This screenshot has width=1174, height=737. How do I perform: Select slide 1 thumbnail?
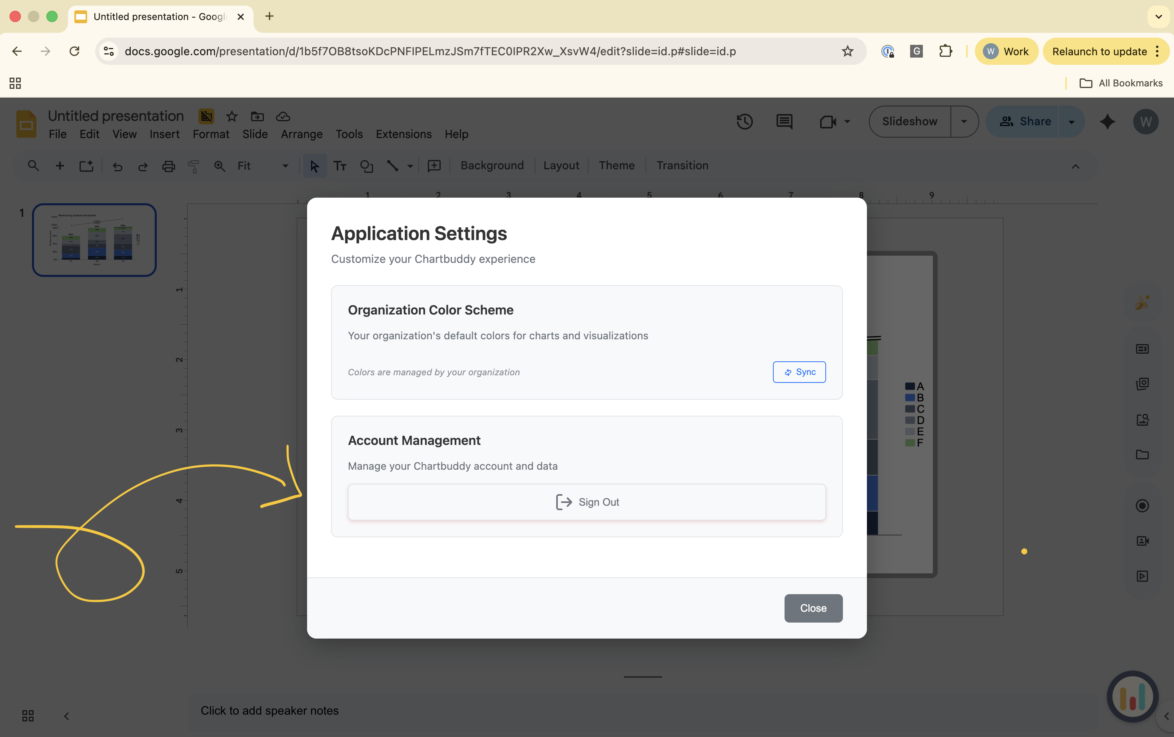[94, 239]
